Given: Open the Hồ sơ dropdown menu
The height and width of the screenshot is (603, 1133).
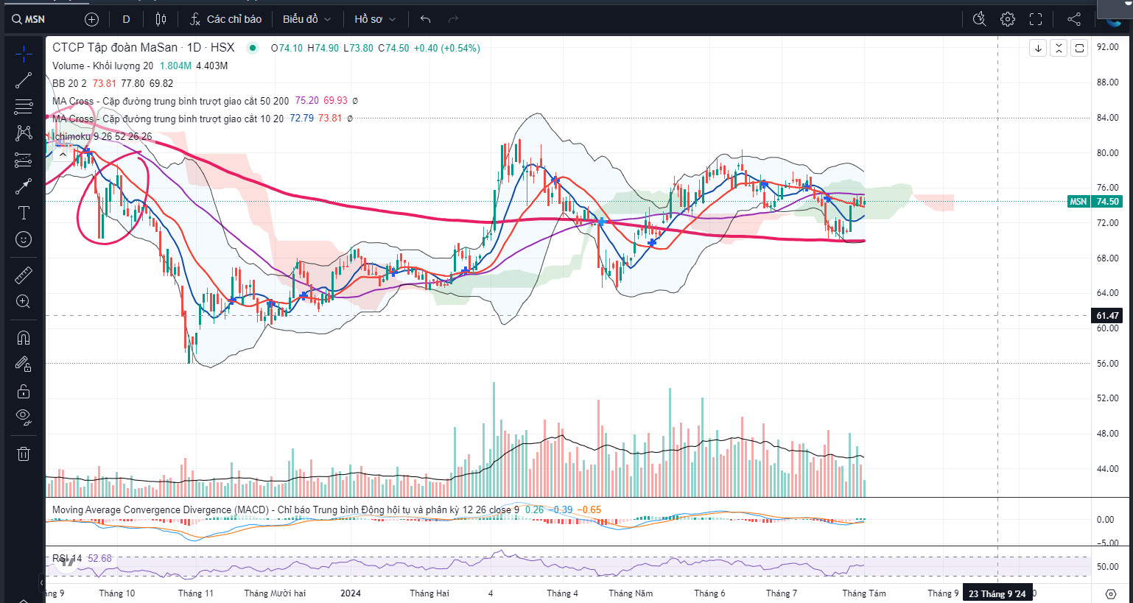Looking at the screenshot, I should click(x=374, y=19).
